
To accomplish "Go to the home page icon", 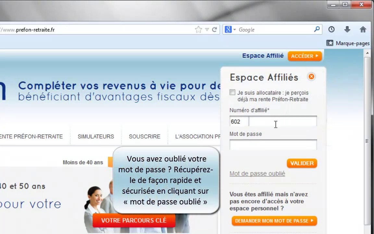I will [363, 29].
